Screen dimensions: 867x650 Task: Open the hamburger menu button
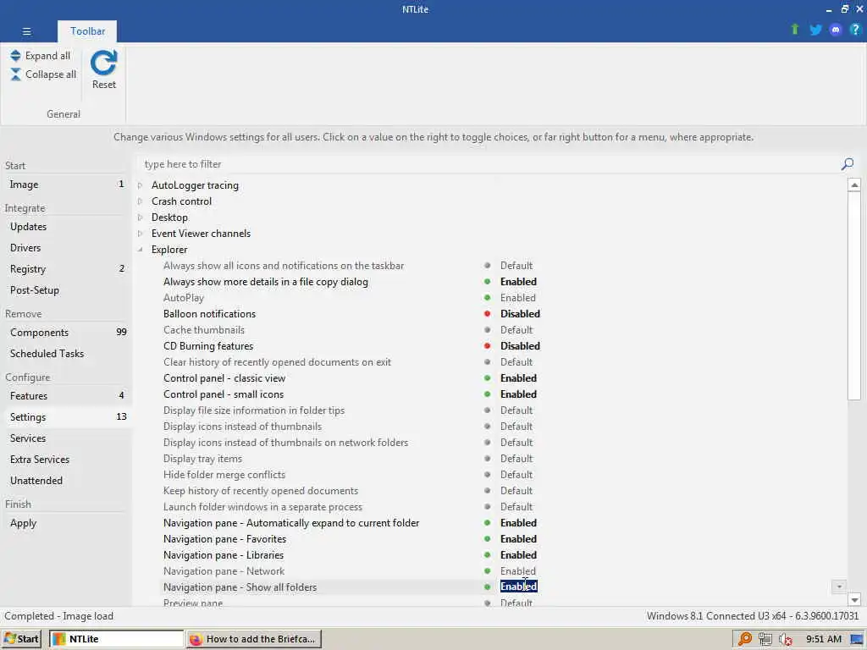click(x=26, y=31)
